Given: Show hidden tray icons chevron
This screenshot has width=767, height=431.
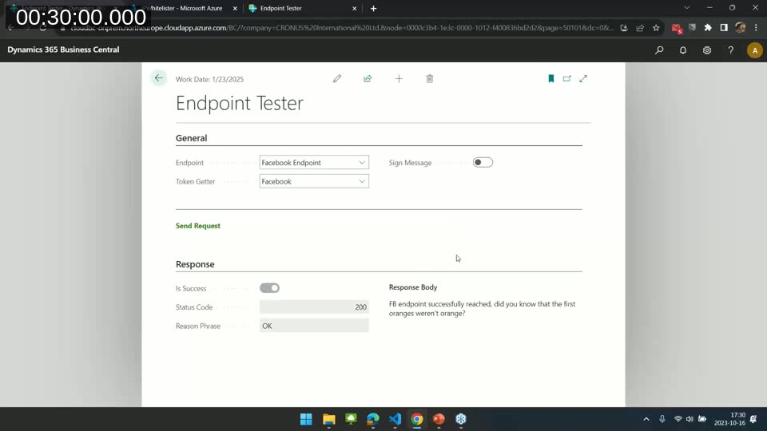Looking at the screenshot, I should (x=646, y=419).
